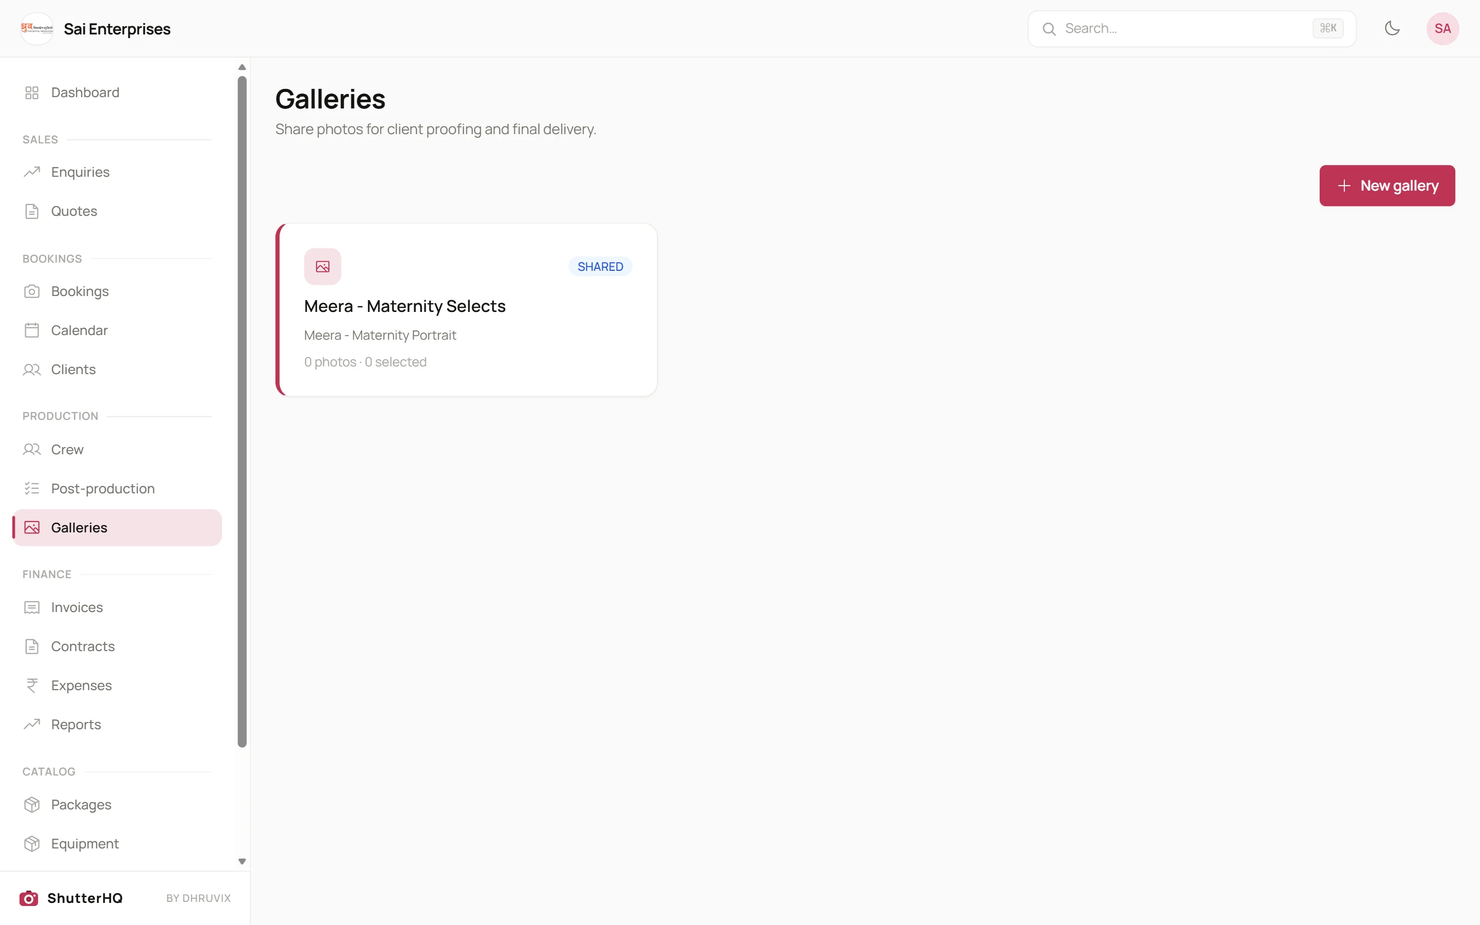Image resolution: width=1480 pixels, height=925 pixels.
Task: Click the Bookings camera icon
Action: 32,291
